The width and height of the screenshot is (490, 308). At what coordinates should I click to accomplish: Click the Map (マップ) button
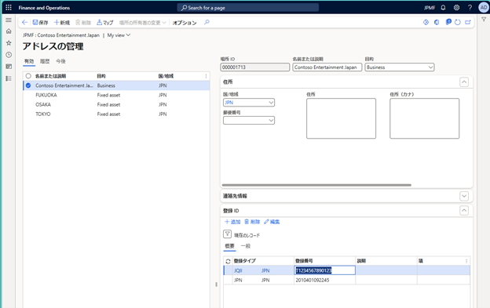[x=104, y=23]
